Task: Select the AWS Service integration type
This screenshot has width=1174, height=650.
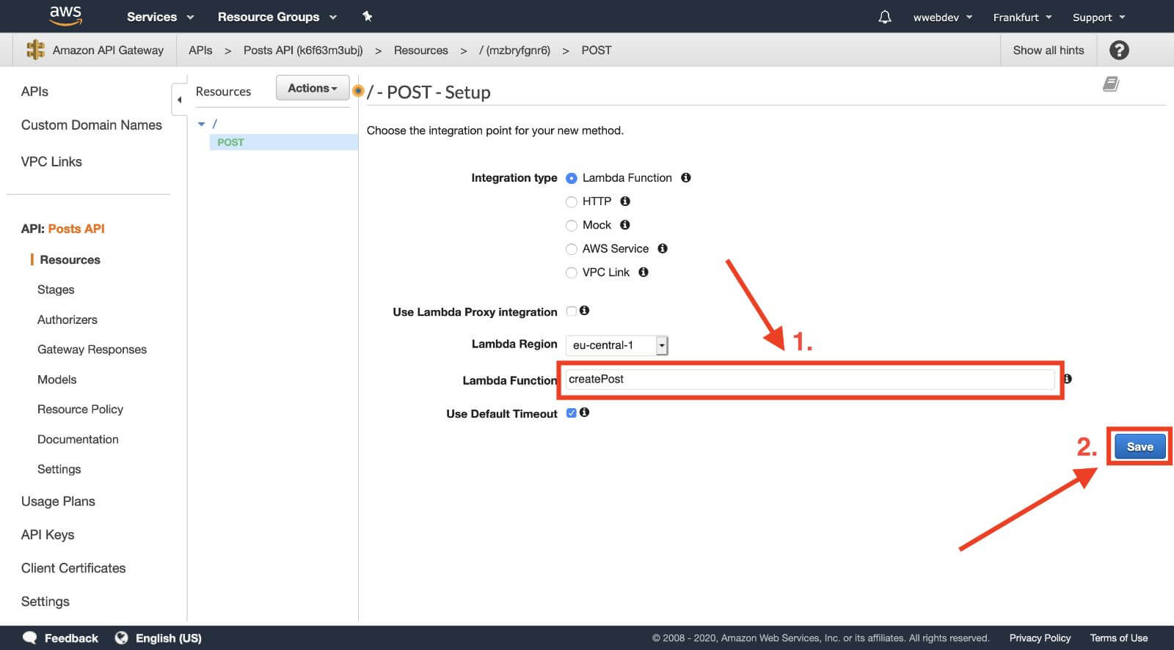Action: (x=572, y=249)
